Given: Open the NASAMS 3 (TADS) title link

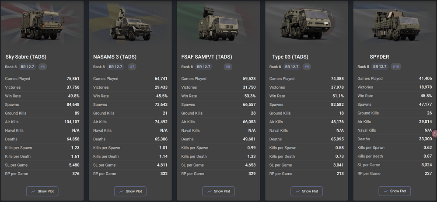Looking at the screenshot, I should point(115,57).
